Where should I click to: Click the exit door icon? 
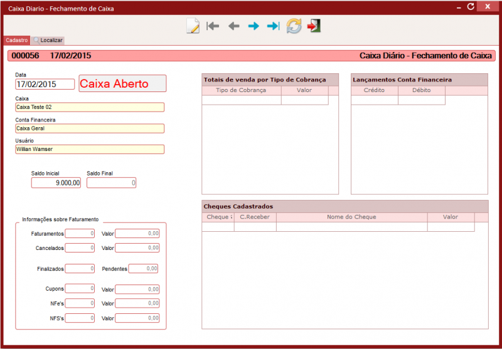pyautogui.click(x=314, y=26)
